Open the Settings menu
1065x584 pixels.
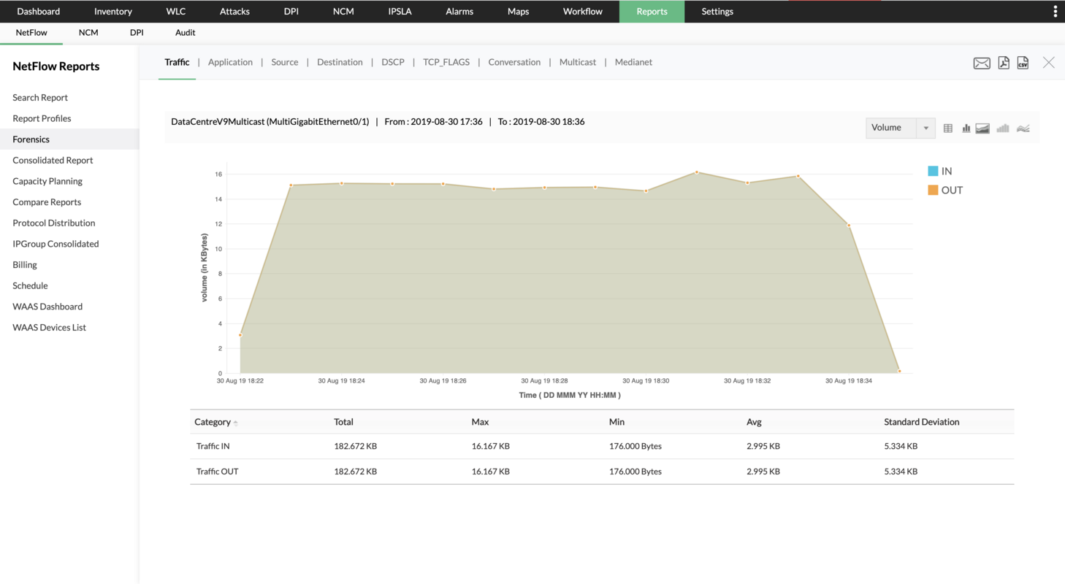717,12
